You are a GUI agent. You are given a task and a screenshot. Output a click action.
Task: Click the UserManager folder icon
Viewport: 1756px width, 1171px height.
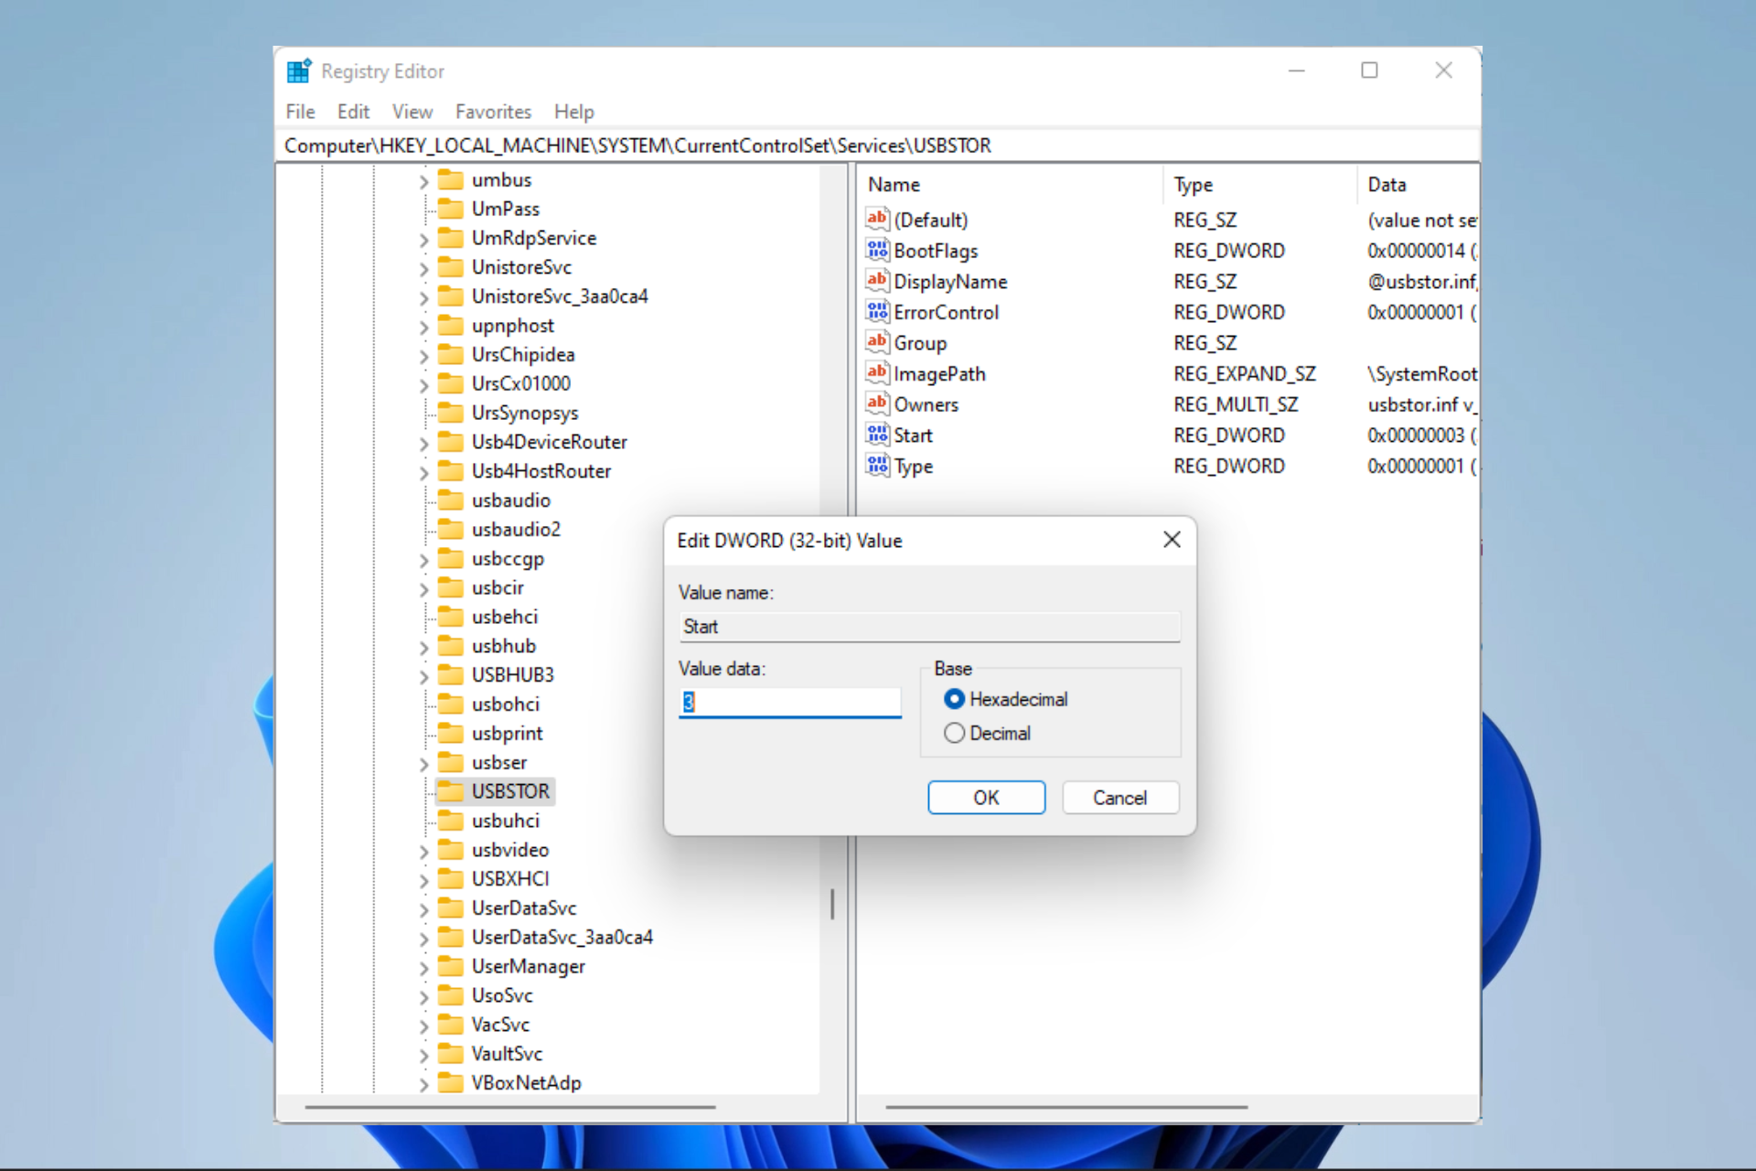(x=450, y=966)
